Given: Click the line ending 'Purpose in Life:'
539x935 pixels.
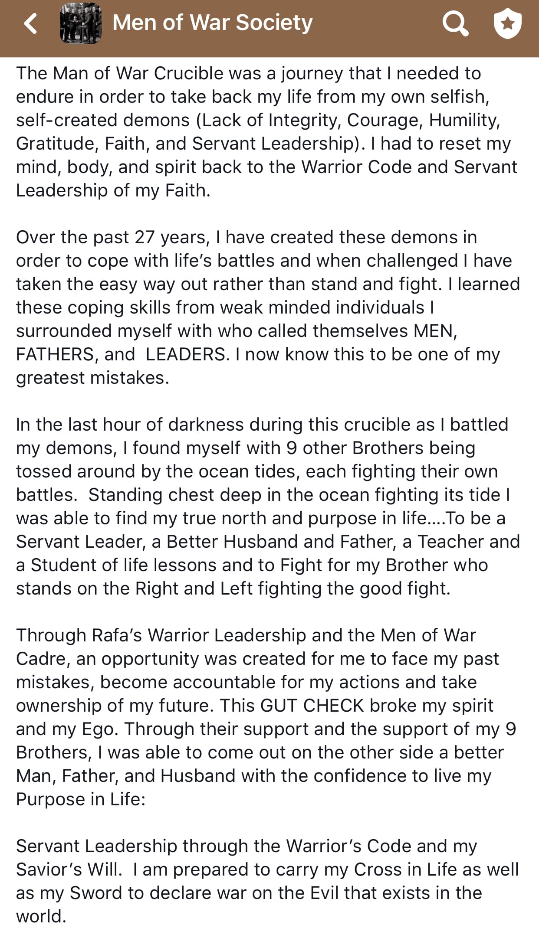Looking at the screenshot, I should coord(81,799).
